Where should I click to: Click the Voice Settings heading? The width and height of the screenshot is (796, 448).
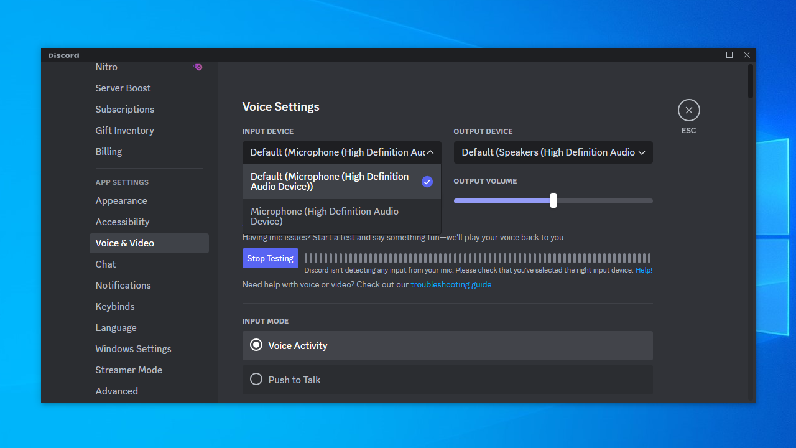point(280,107)
